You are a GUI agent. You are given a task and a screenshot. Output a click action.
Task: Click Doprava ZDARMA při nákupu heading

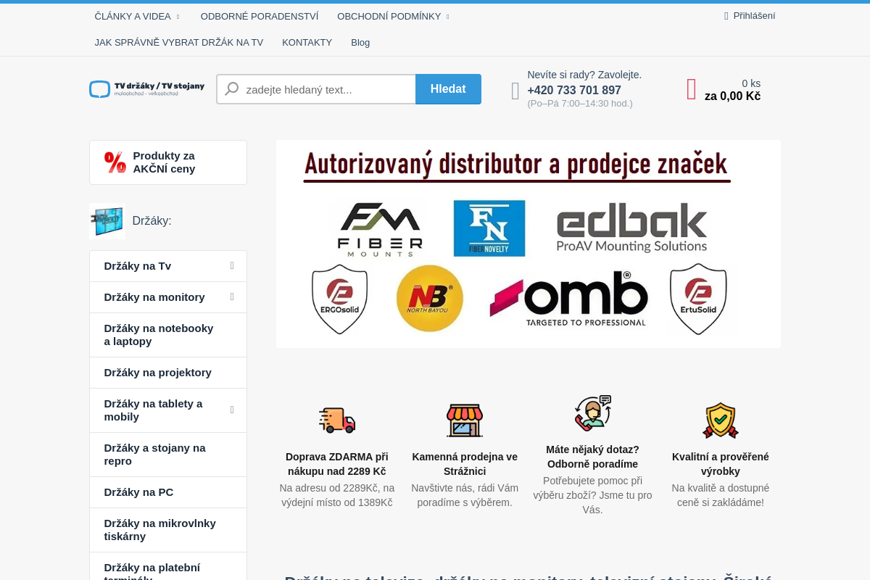click(x=337, y=464)
